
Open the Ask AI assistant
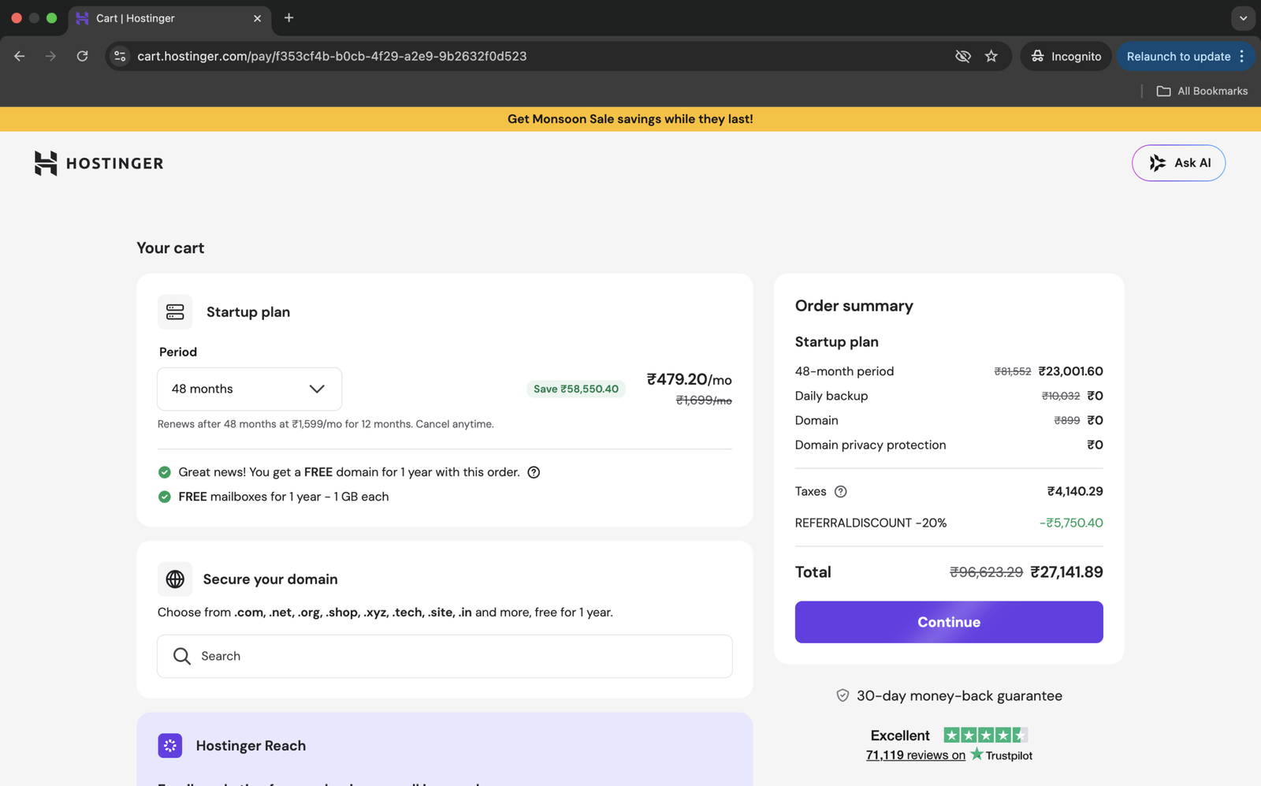click(x=1178, y=163)
